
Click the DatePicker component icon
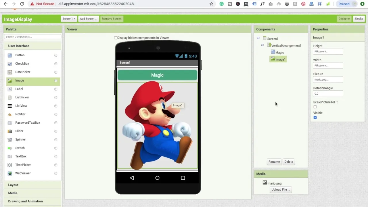[10, 72]
